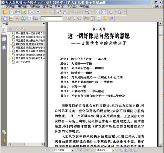This screenshot has height=153, width=164.
Task: Select the blue arrow drawing tool
Action: point(111,18)
